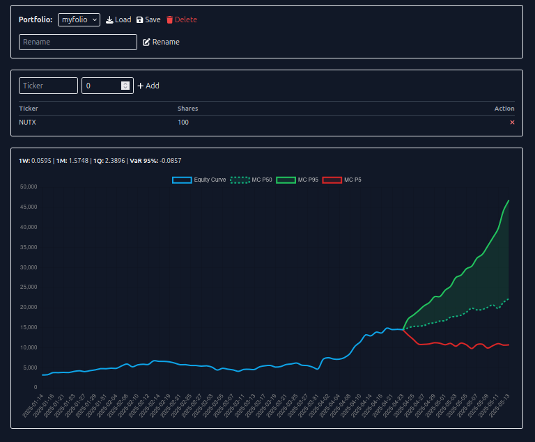Click the Load portfolio button

tap(118, 19)
